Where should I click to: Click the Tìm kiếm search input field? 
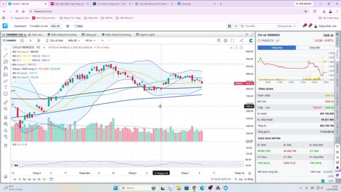click(258, 26)
